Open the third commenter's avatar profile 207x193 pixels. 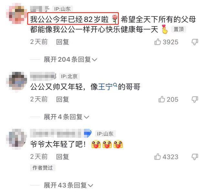click(x=16, y=139)
